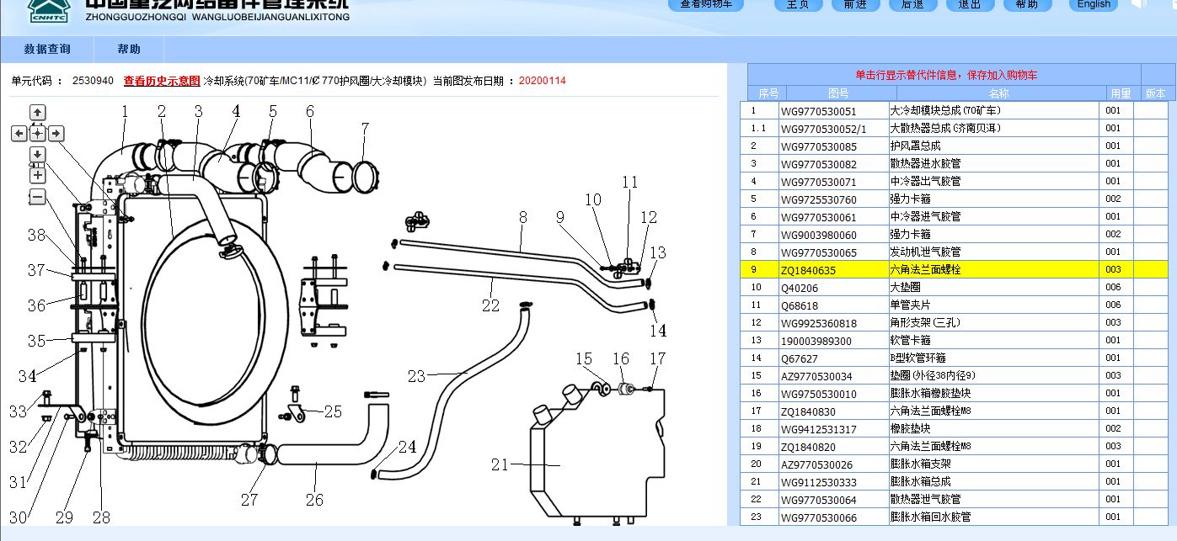Click the CNHTC logo
This screenshot has height=541, width=1177.
[48, 11]
